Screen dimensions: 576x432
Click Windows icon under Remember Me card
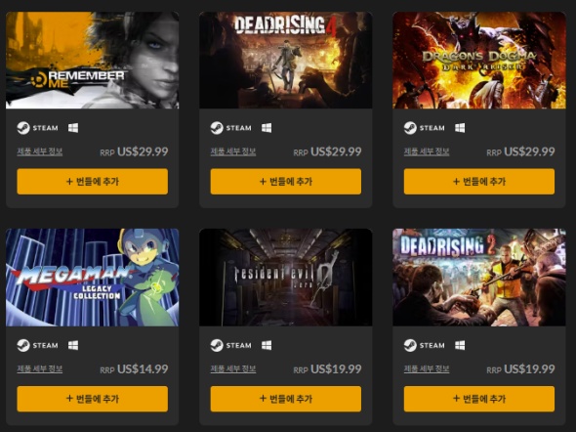click(x=73, y=128)
